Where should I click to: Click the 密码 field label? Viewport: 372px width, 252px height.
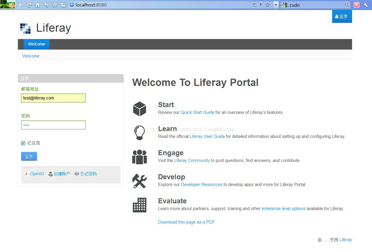click(26, 116)
